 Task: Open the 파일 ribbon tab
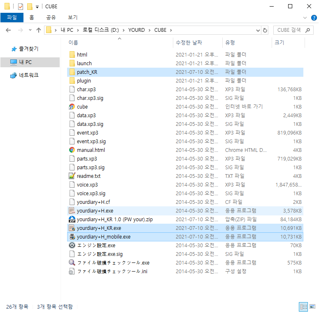point(12,17)
